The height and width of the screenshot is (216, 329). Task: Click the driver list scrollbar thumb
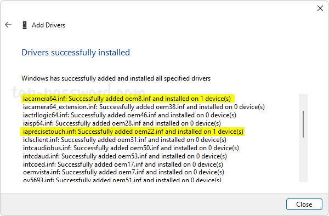[x=303, y=124]
